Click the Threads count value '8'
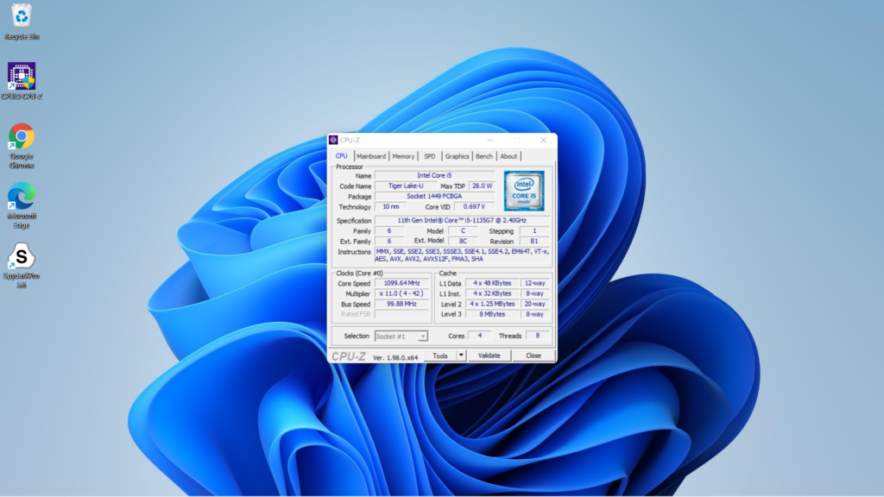Screen dimensions: 884x497 537,336
